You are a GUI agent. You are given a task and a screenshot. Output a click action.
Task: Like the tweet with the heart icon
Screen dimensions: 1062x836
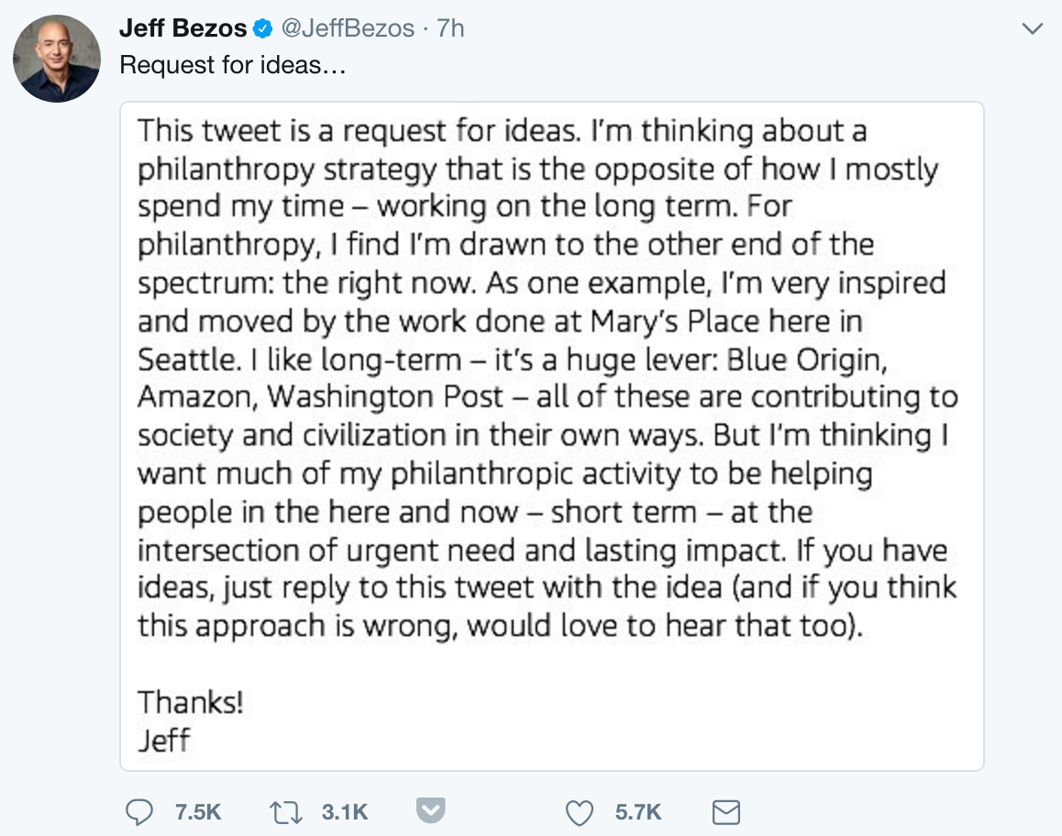coord(580,811)
